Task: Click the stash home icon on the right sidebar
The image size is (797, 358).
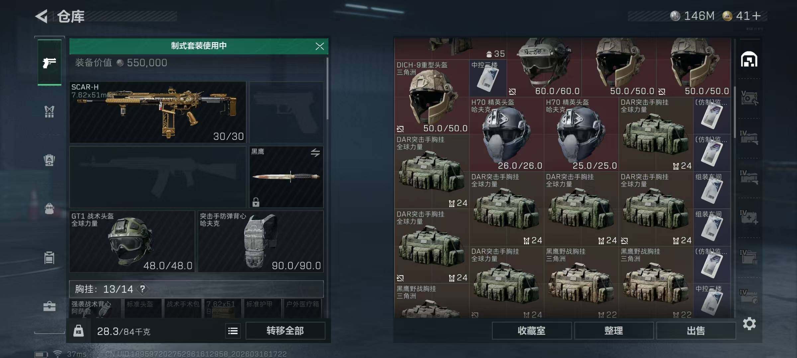Action: pos(749,60)
